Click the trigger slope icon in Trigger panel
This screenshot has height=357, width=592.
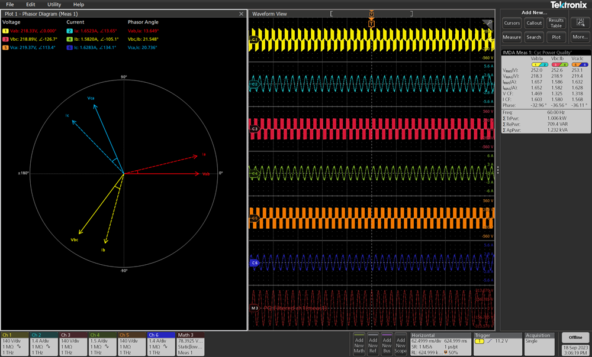pyautogui.click(x=489, y=342)
